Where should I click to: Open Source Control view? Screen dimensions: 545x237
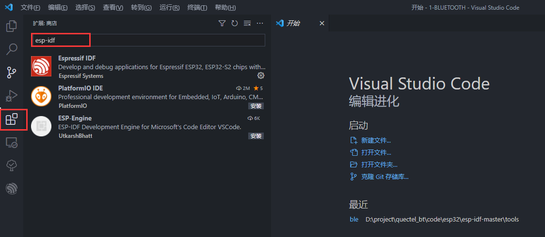point(12,73)
